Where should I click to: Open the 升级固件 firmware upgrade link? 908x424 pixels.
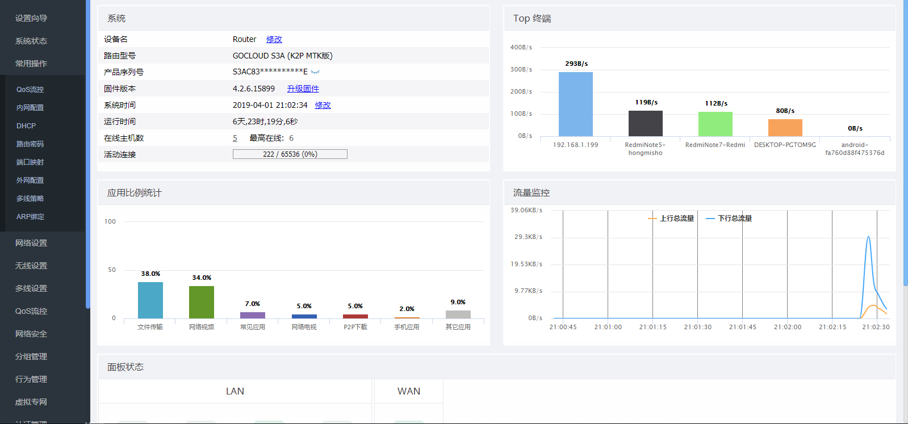click(303, 89)
